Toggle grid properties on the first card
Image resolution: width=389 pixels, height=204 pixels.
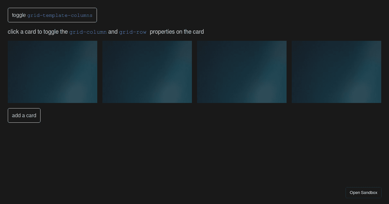point(53,72)
